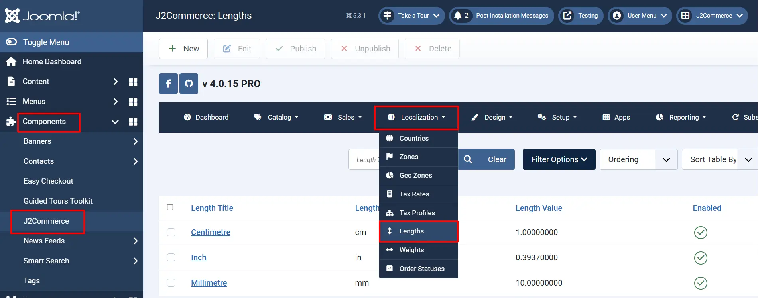Click the Apps grid icon
The height and width of the screenshot is (298, 758).
606,117
